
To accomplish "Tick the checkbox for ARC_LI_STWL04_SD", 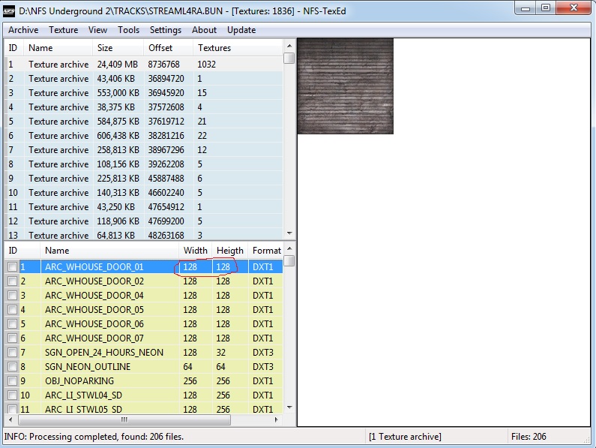I will pyautogui.click(x=13, y=395).
